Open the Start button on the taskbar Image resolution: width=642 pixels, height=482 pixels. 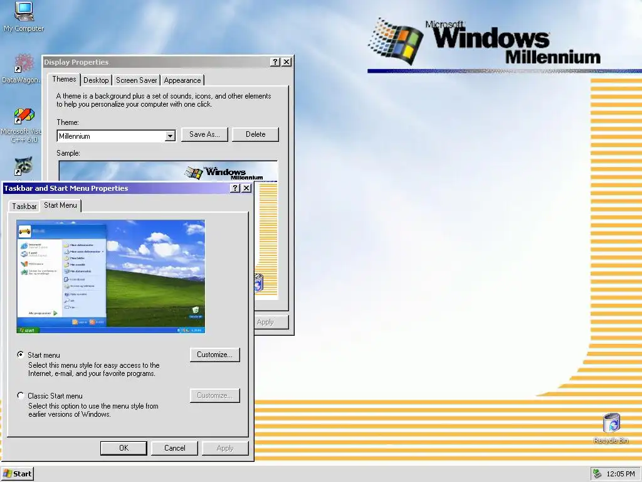point(17,474)
